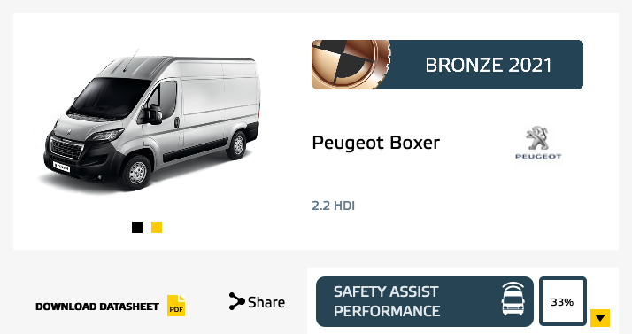The width and height of the screenshot is (632, 334).
Task: Click the 33% score box
Action: [x=562, y=301]
